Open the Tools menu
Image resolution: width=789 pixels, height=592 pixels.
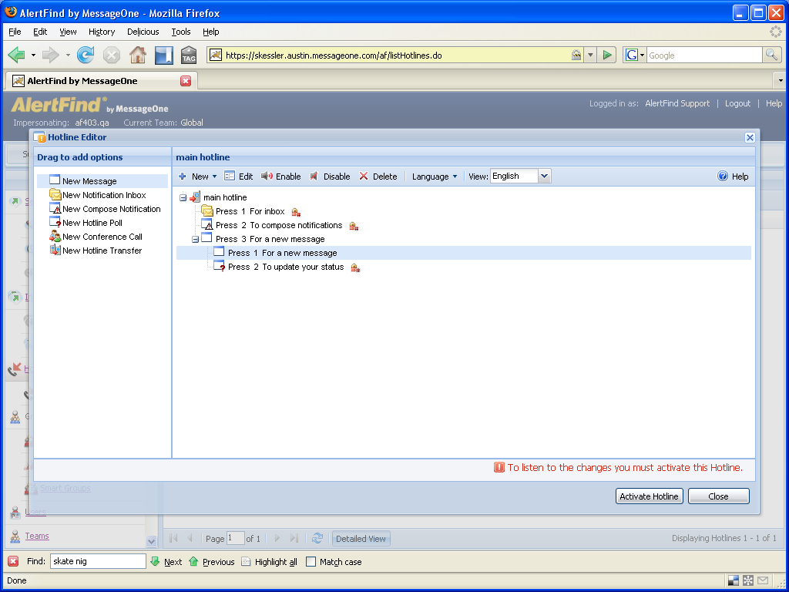[x=180, y=32]
